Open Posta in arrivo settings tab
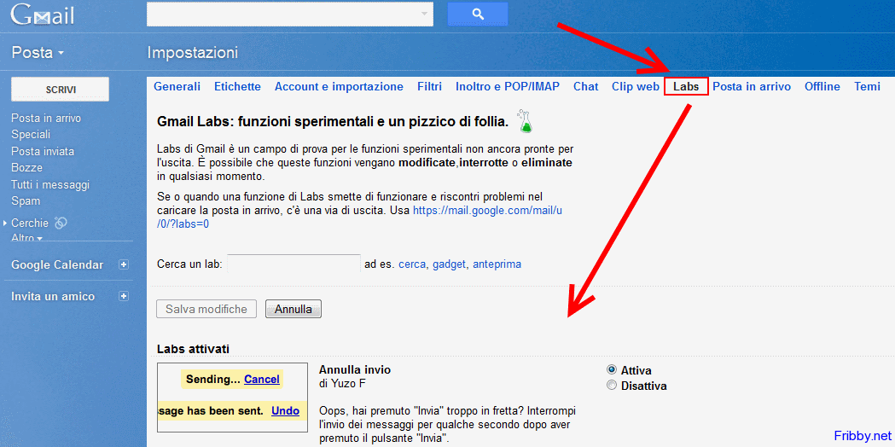895x447 pixels. (752, 87)
